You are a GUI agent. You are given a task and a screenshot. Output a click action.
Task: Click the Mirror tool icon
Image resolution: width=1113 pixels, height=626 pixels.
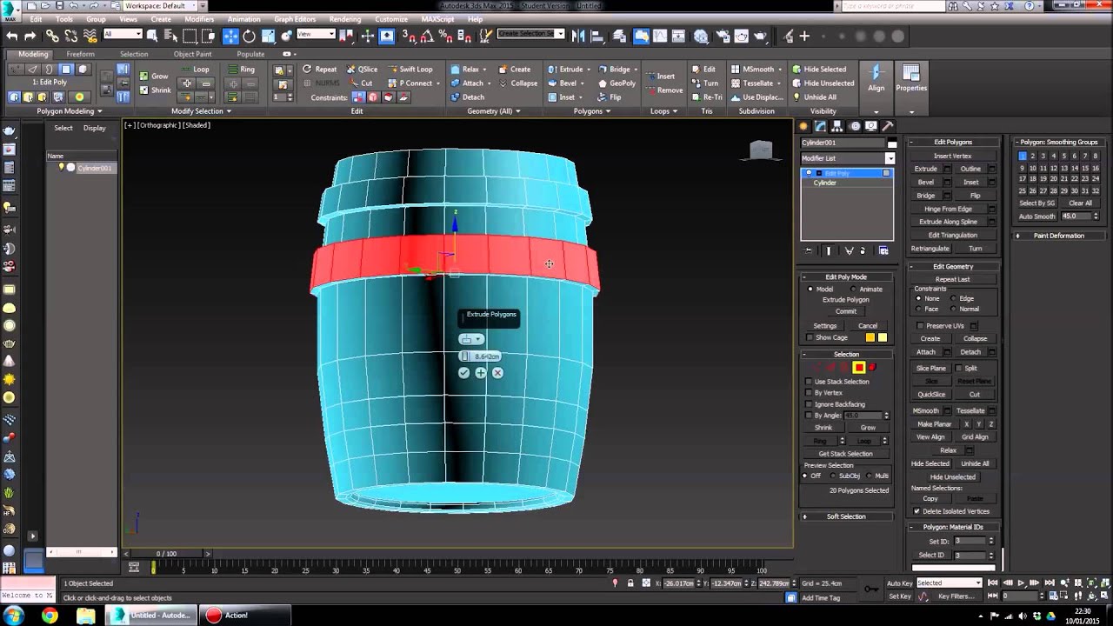(578, 36)
